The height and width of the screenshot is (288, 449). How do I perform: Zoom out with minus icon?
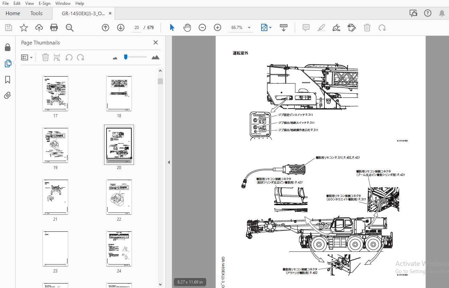click(x=202, y=28)
